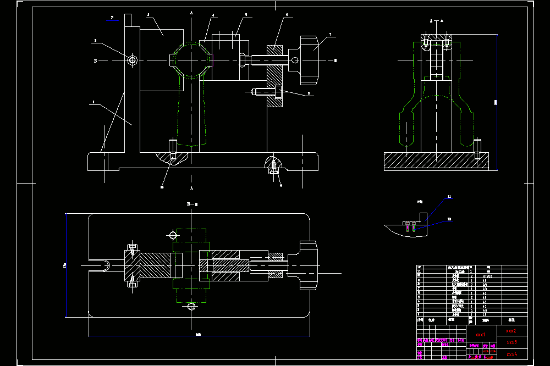Click the red xxx1 title block text
This screenshot has height=366, width=550.
pyautogui.click(x=480, y=335)
